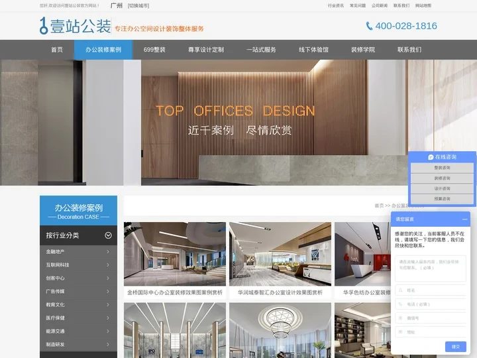Open the 常见问题 top link
This screenshot has height=358, width=477.
(x=358, y=5)
